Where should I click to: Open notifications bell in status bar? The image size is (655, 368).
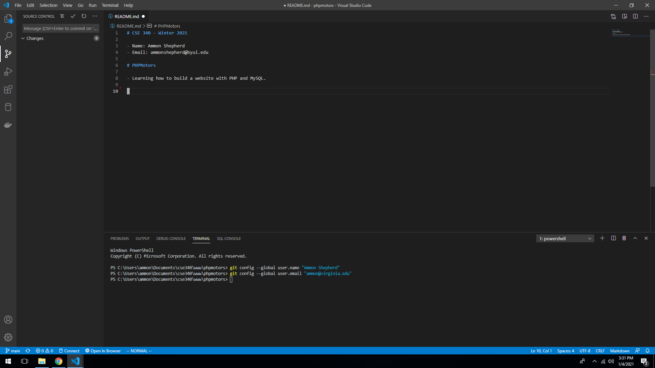pos(647,351)
